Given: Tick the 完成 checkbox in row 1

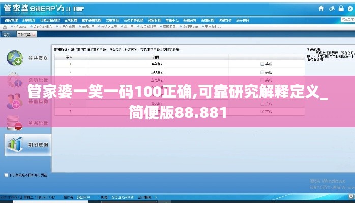Looking at the screenshot, I should (262, 64).
